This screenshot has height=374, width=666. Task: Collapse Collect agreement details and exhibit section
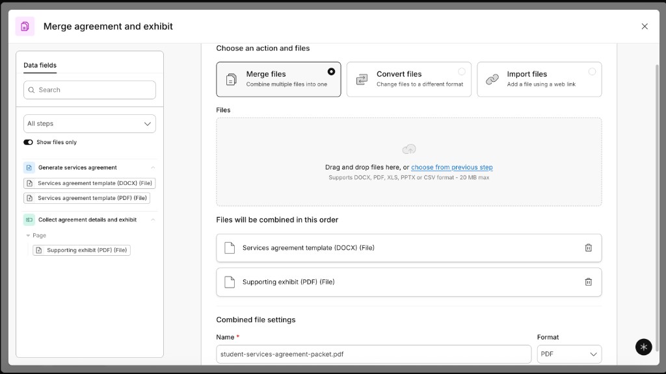pos(153,219)
